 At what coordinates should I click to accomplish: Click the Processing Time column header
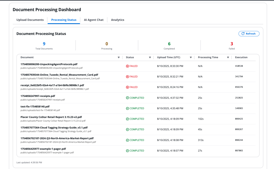coord(208,57)
